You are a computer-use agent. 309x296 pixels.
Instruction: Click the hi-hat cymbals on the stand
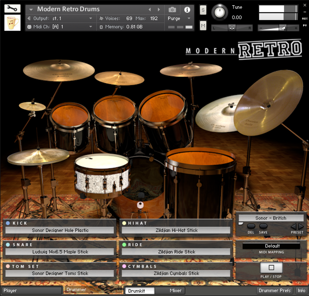click(x=38, y=157)
